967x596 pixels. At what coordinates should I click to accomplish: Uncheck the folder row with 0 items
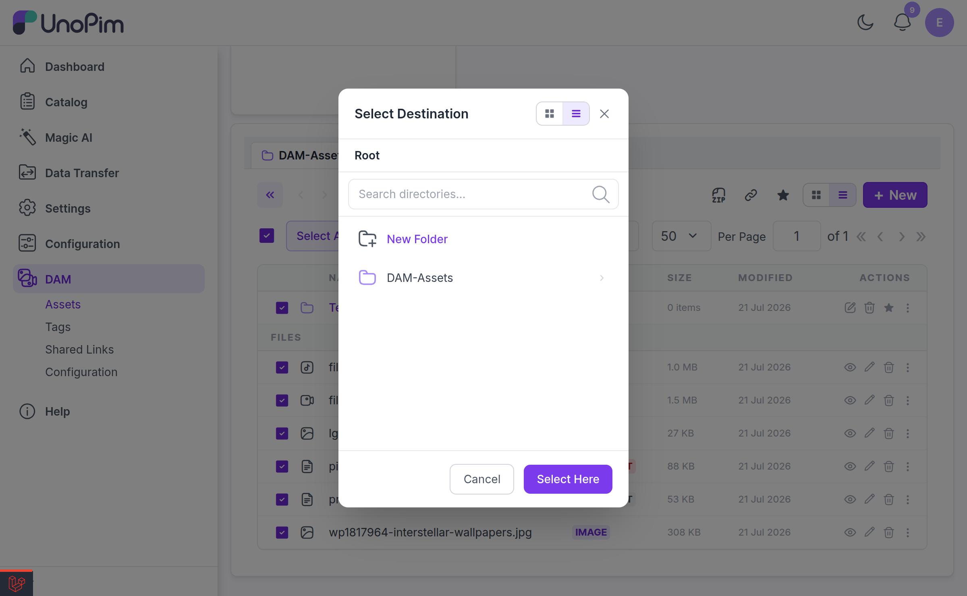tap(282, 308)
